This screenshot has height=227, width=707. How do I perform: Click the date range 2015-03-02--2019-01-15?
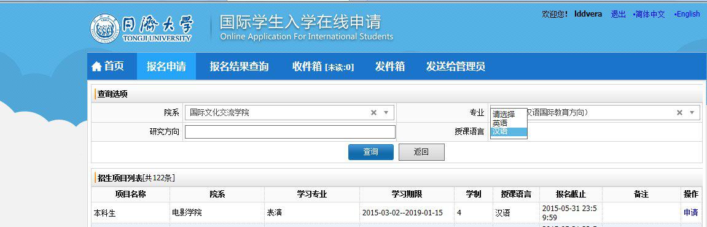[x=402, y=212]
